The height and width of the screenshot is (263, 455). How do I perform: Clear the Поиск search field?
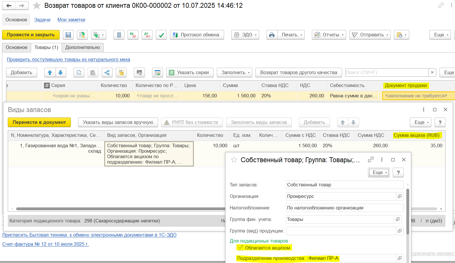[x=432, y=73]
